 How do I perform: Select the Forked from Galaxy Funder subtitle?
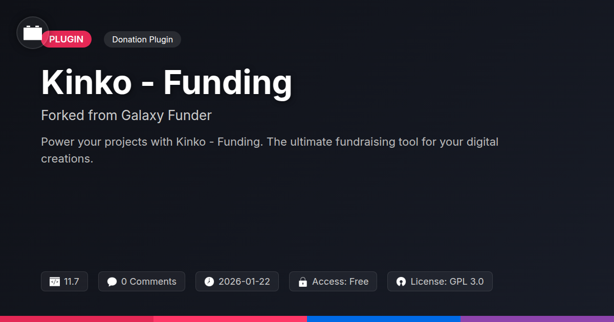coord(126,116)
